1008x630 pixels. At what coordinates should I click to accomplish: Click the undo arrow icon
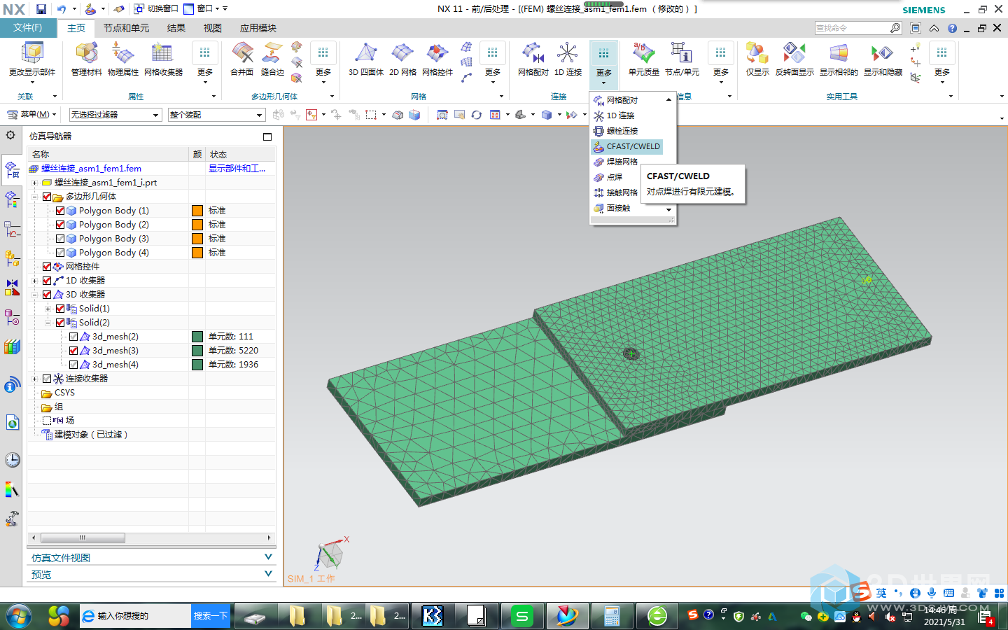pyautogui.click(x=62, y=9)
